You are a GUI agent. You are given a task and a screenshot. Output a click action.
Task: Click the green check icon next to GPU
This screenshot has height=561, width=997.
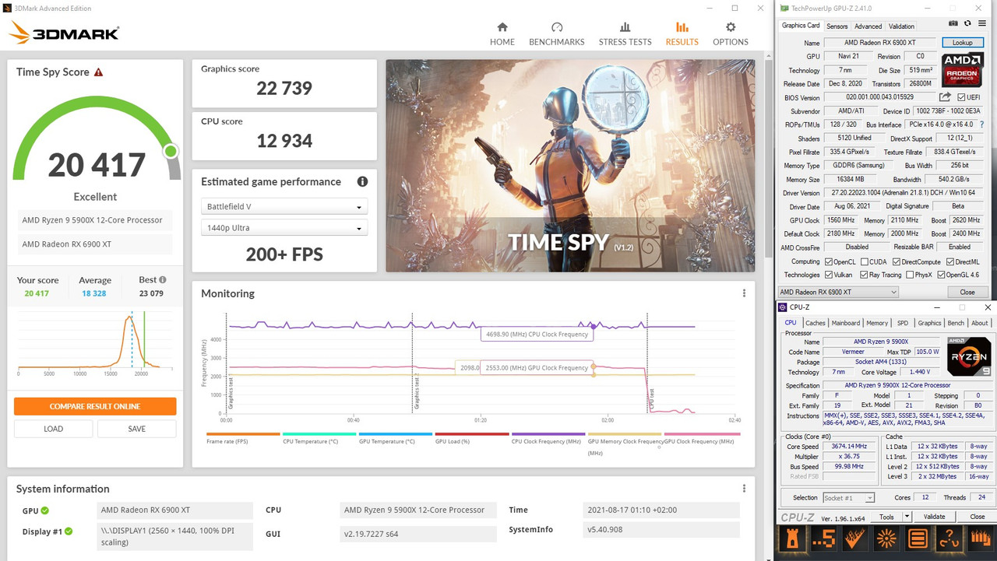(44, 510)
